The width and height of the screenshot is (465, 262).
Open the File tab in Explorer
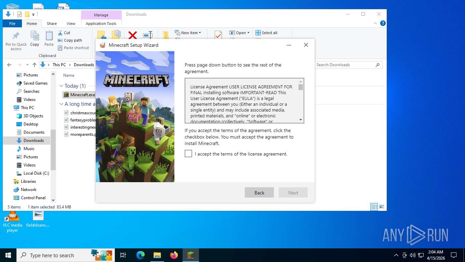(12, 24)
